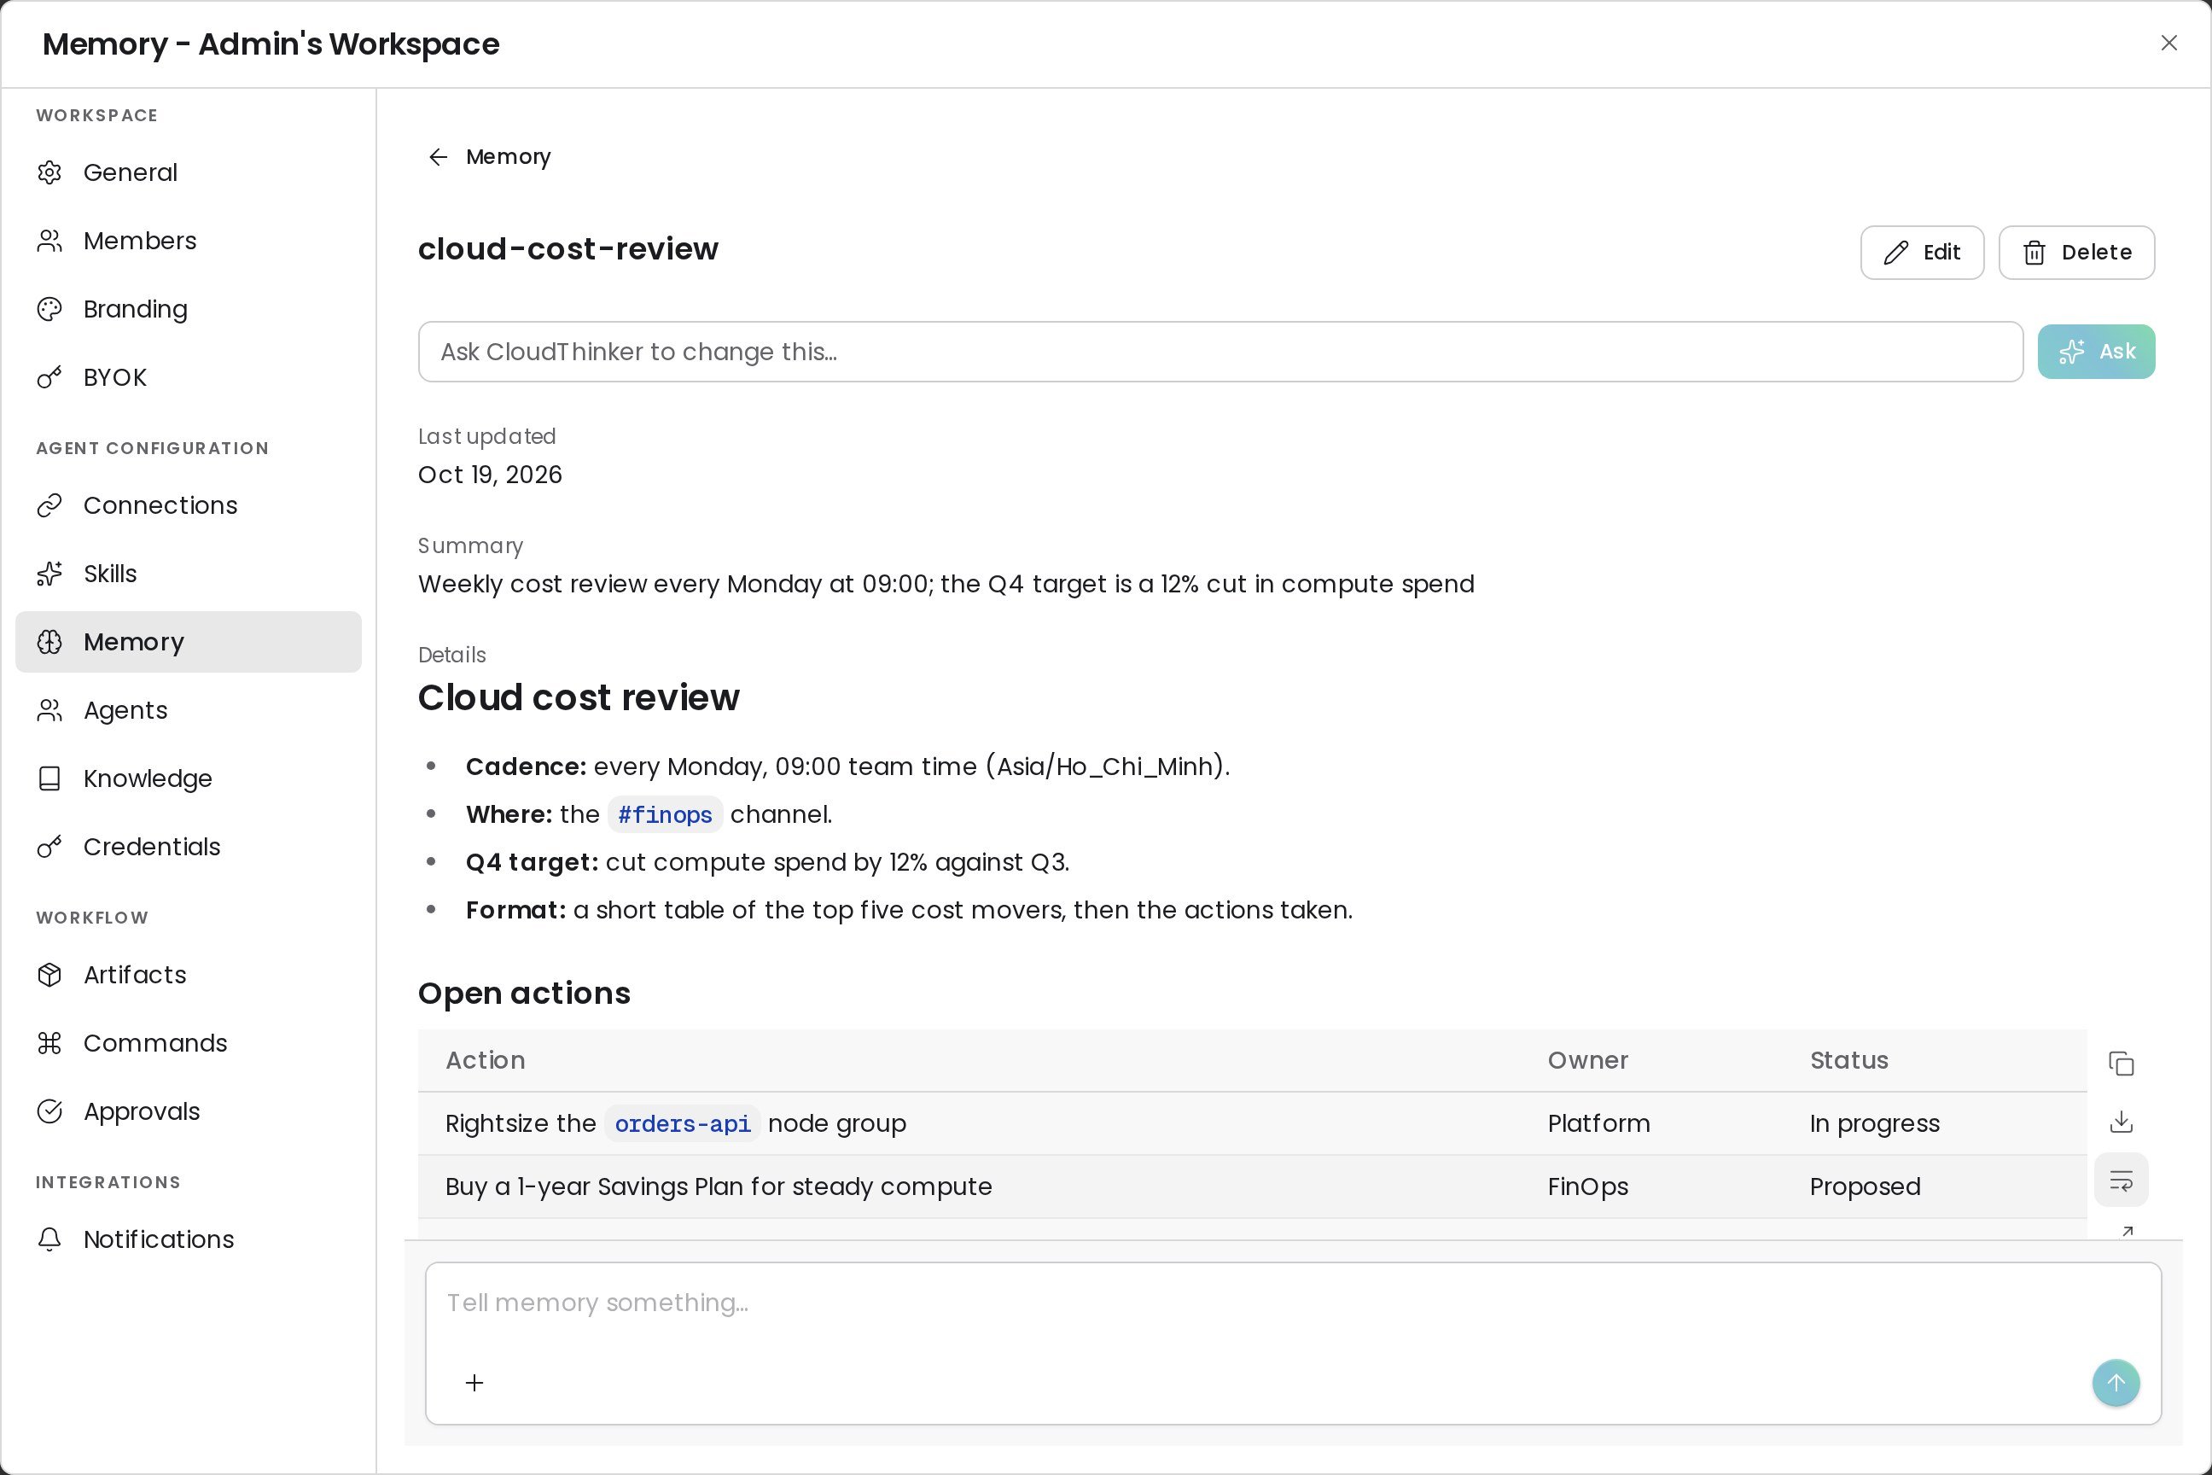
Task: Open the Knowledge section
Action: (x=188, y=778)
